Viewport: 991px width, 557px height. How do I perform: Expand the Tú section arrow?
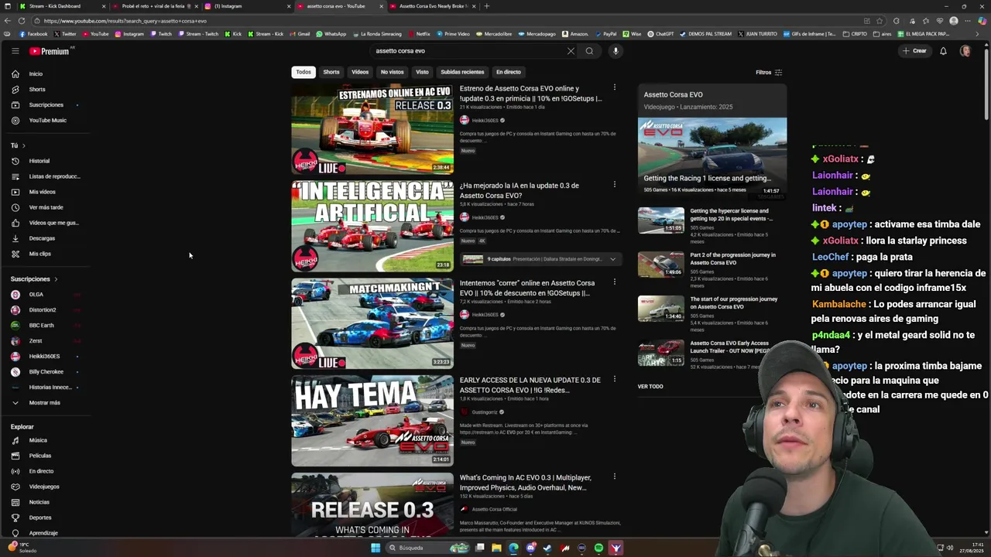23,145
